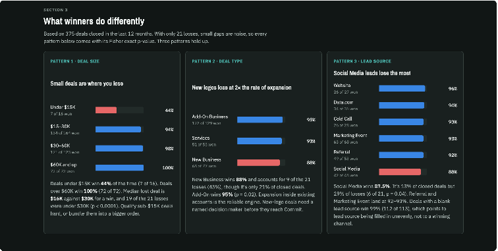This screenshot has height=251, width=498.
Task: Click the 'Services' row label
Action: click(201, 138)
